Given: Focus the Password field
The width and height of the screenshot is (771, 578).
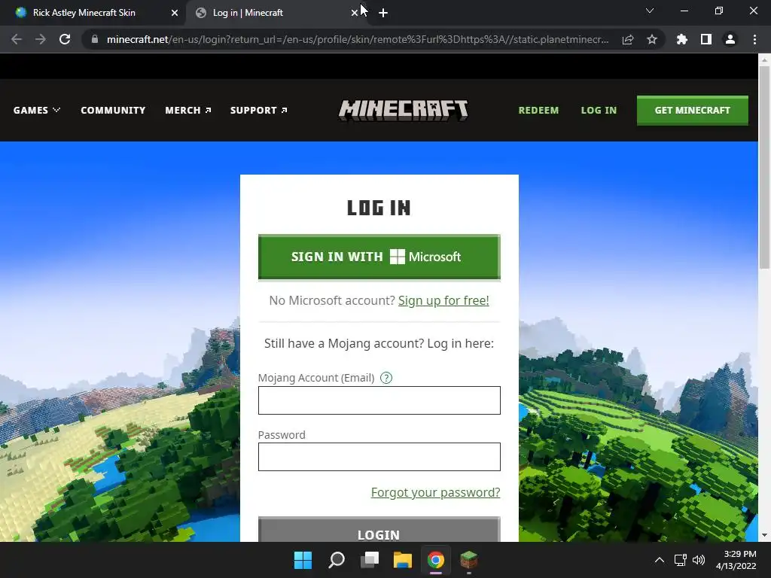Looking at the screenshot, I should pos(379,457).
